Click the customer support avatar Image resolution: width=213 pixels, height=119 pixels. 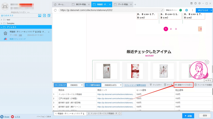(199, 70)
